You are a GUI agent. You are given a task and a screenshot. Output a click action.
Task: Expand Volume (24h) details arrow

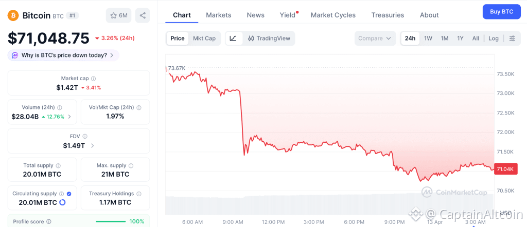[69, 117]
